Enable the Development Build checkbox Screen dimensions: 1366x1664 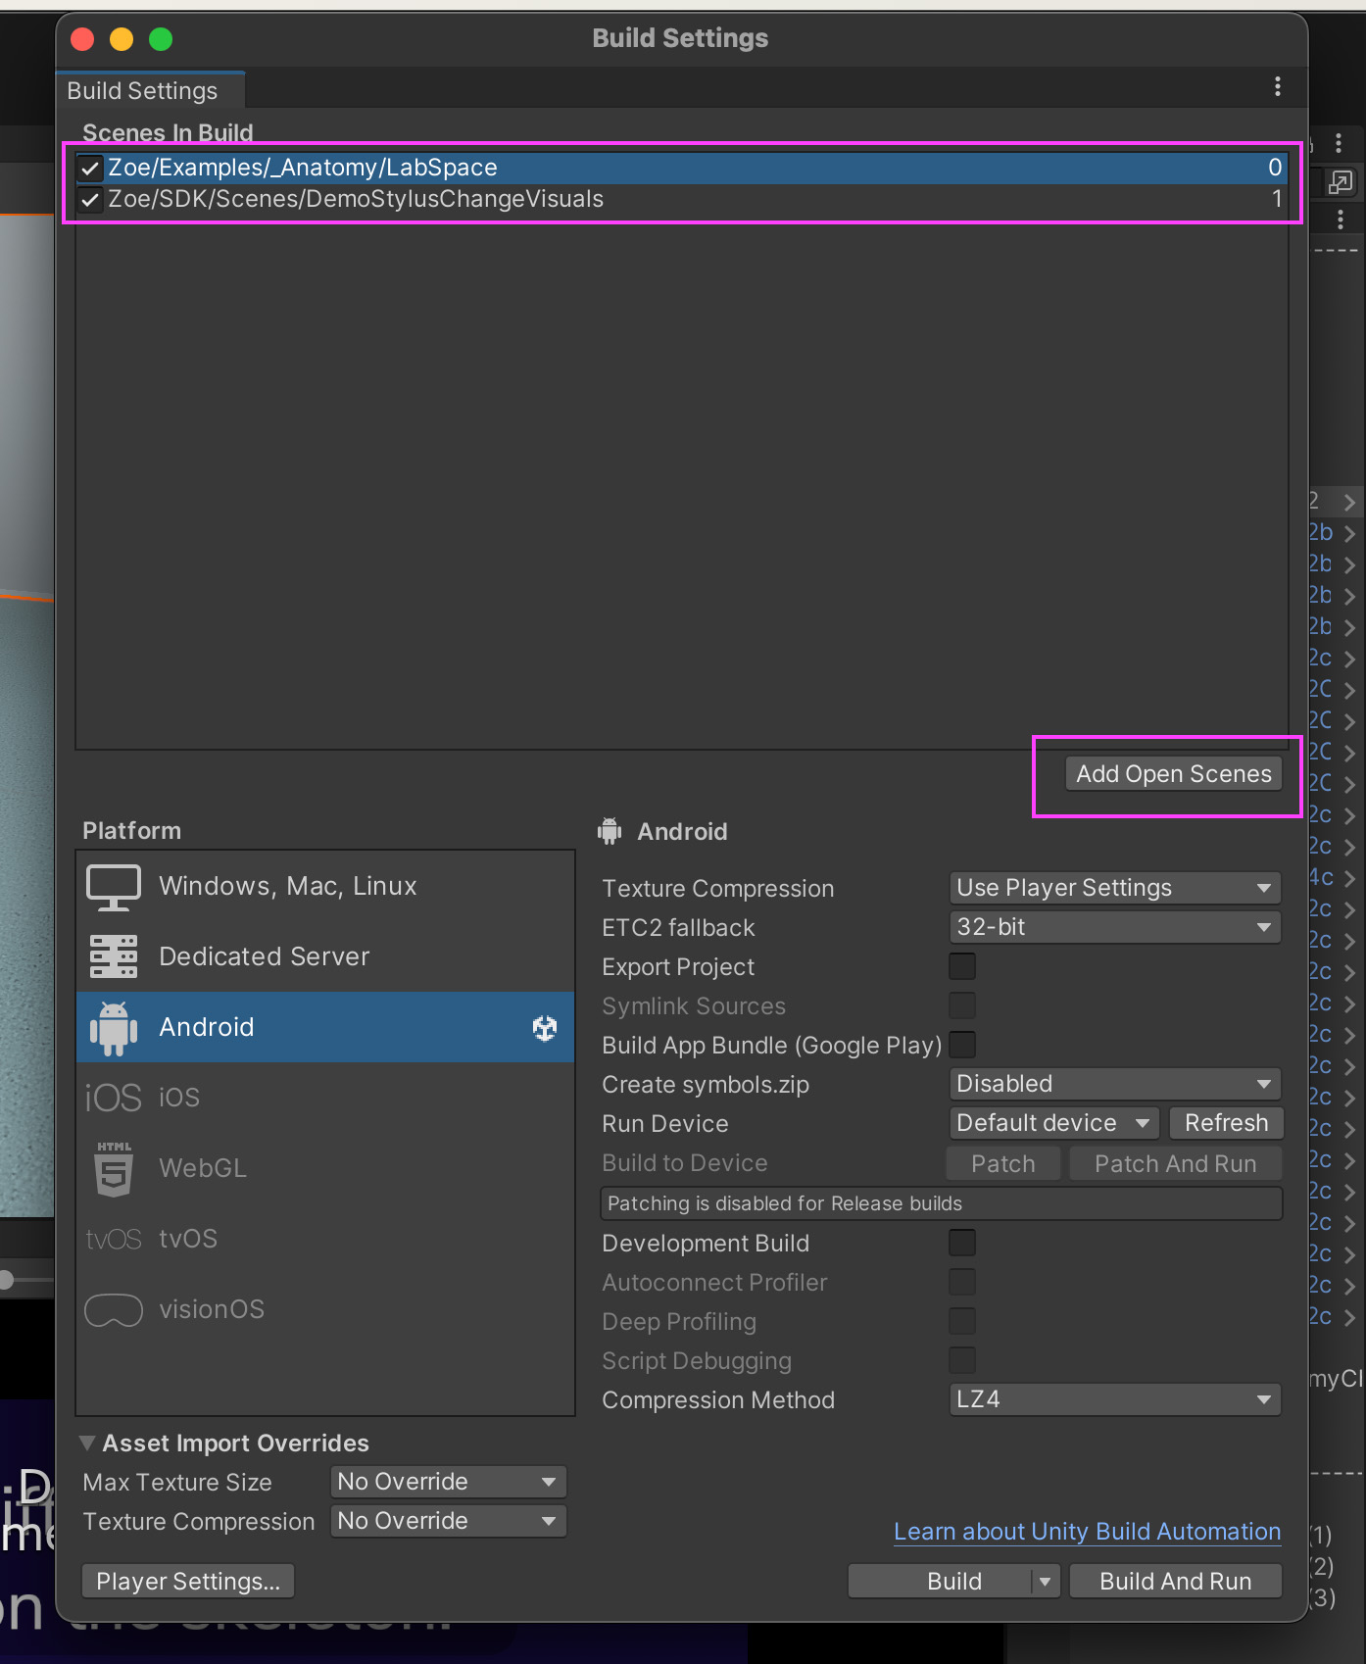coord(962,1243)
